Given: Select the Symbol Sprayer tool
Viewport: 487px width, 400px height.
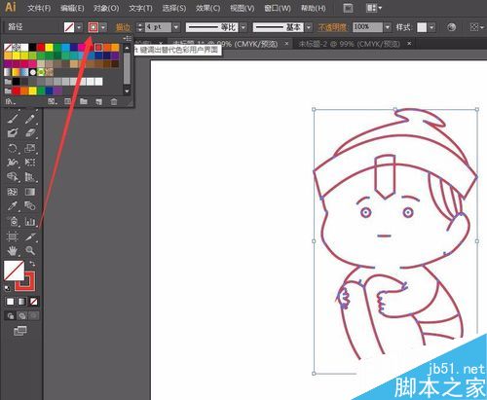Looking at the screenshot, I should click(x=13, y=222).
